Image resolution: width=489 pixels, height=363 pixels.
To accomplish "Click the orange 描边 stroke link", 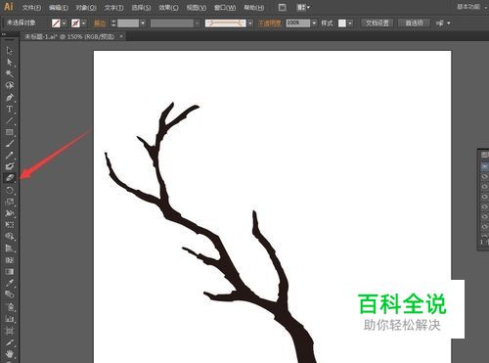I will pyautogui.click(x=100, y=23).
